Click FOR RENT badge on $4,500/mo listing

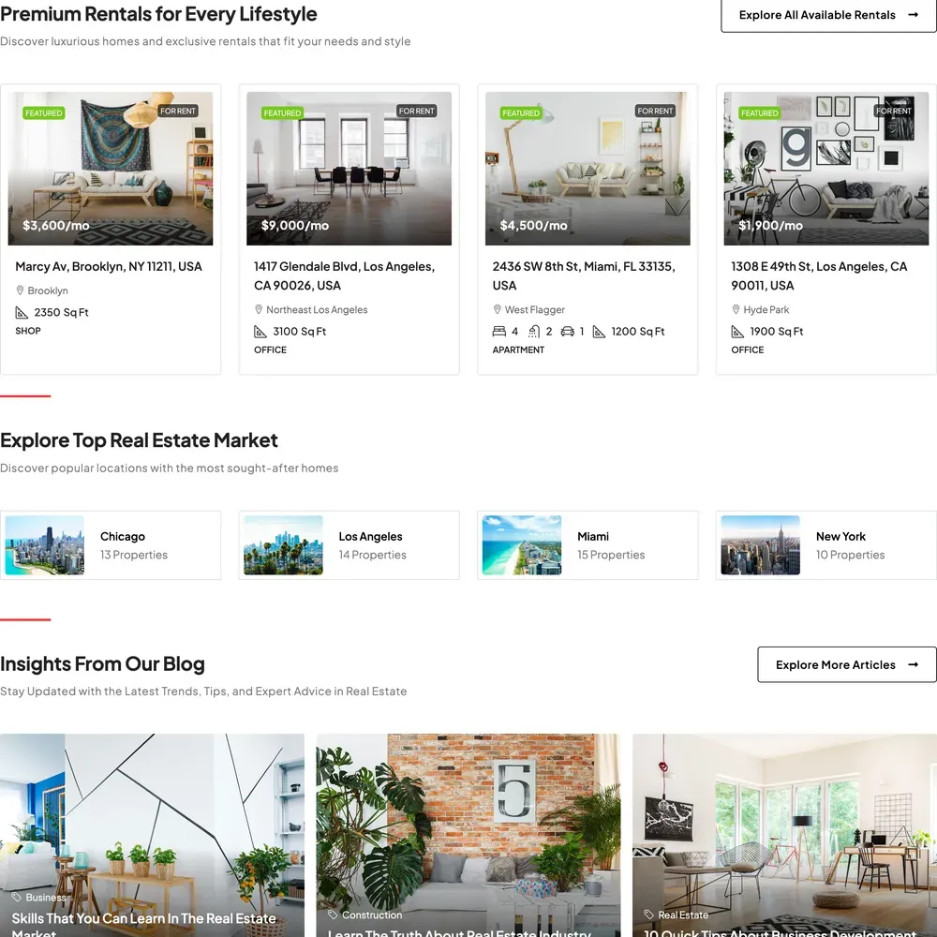655,112
